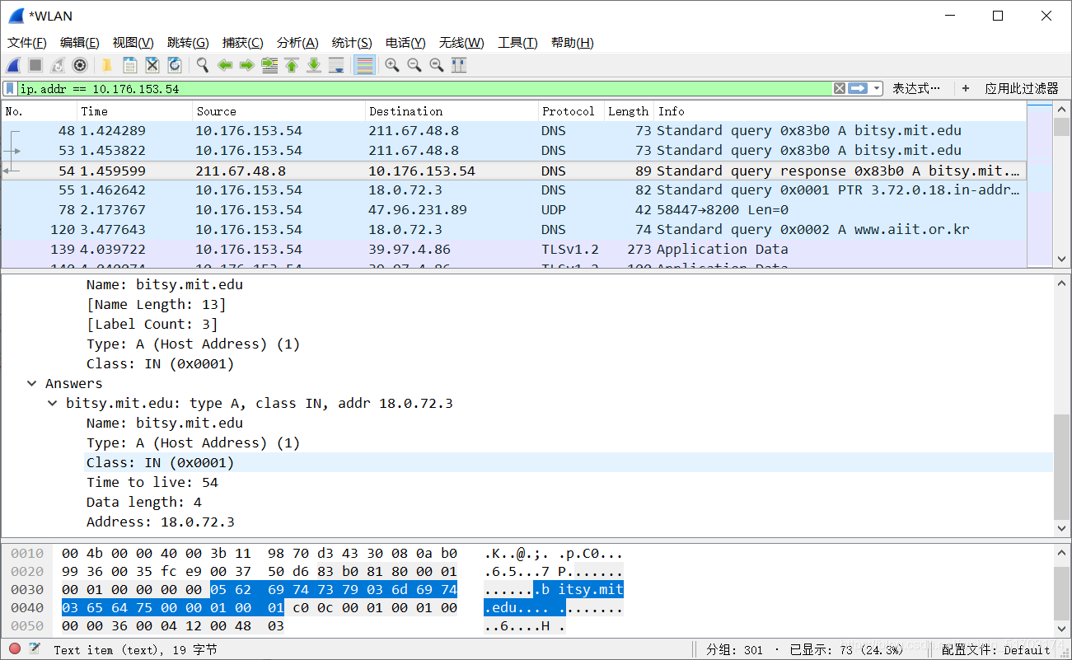This screenshot has width=1072, height=660.
Task: Apply display filter with arrow button
Action: tap(858, 88)
